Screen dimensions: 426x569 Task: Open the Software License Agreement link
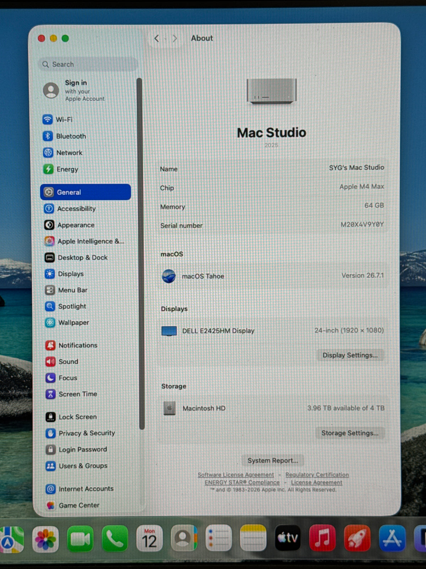236,475
